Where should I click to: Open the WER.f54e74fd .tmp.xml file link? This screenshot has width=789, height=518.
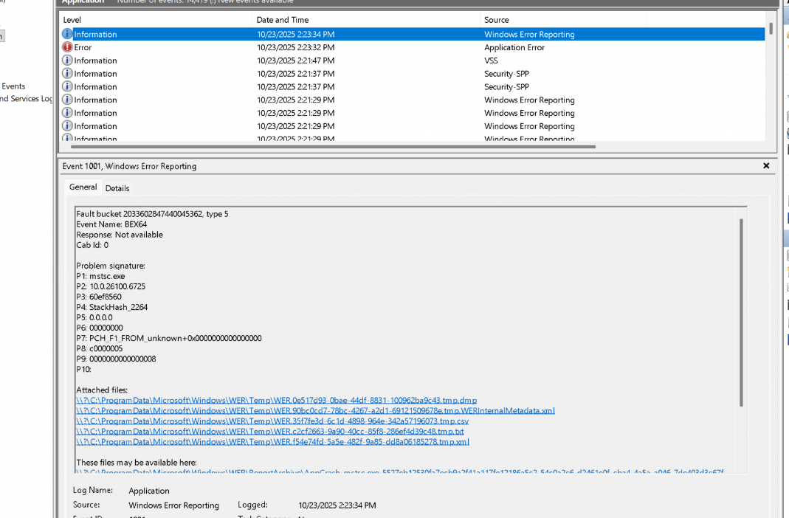tap(272, 442)
